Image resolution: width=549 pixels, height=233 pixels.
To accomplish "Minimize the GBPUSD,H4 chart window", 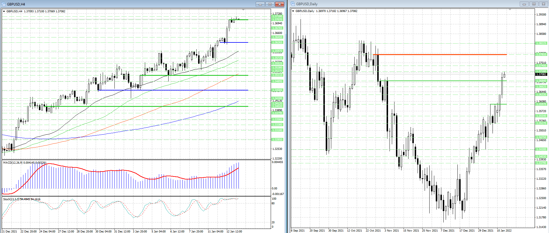I will click(x=260, y=4).
